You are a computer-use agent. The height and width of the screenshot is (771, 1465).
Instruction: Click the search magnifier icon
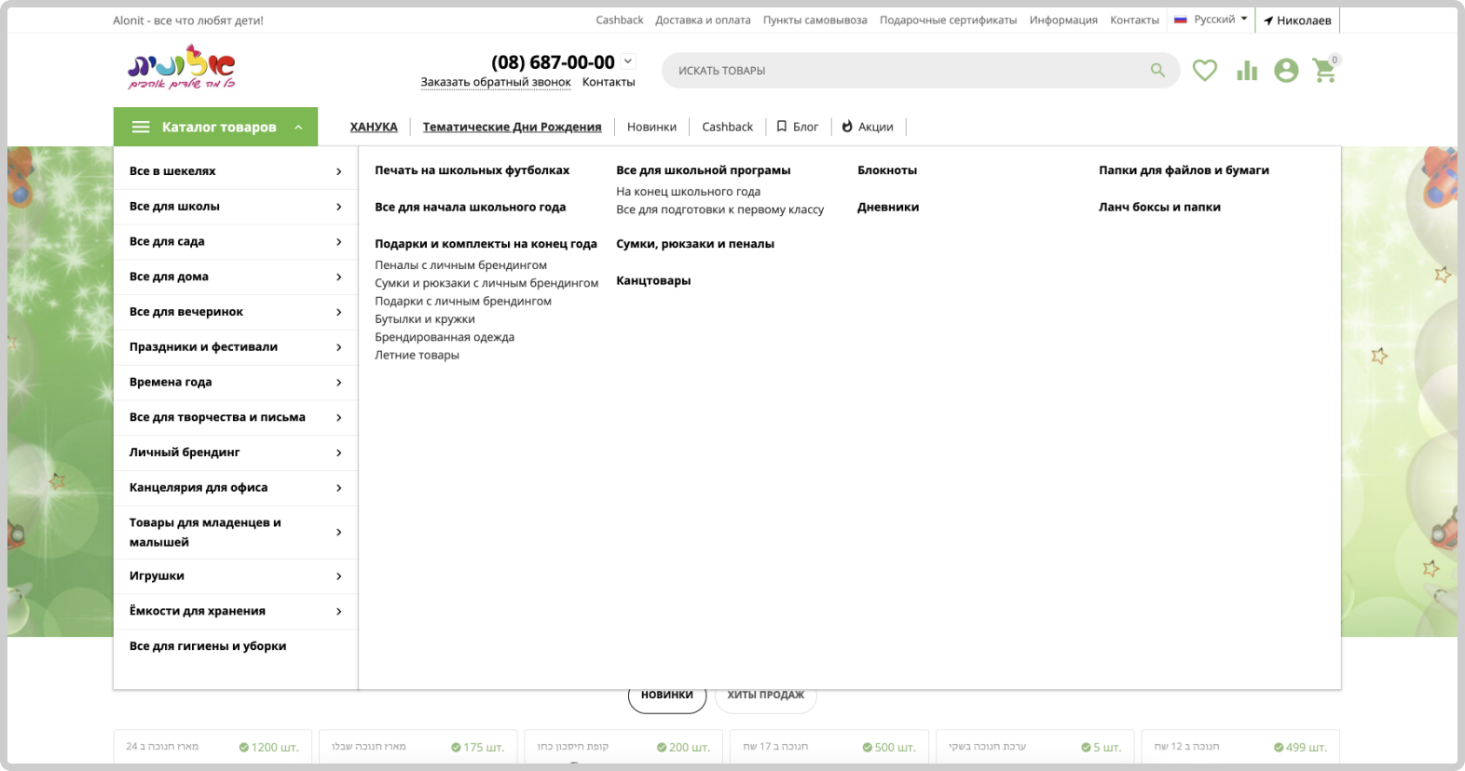(1157, 71)
